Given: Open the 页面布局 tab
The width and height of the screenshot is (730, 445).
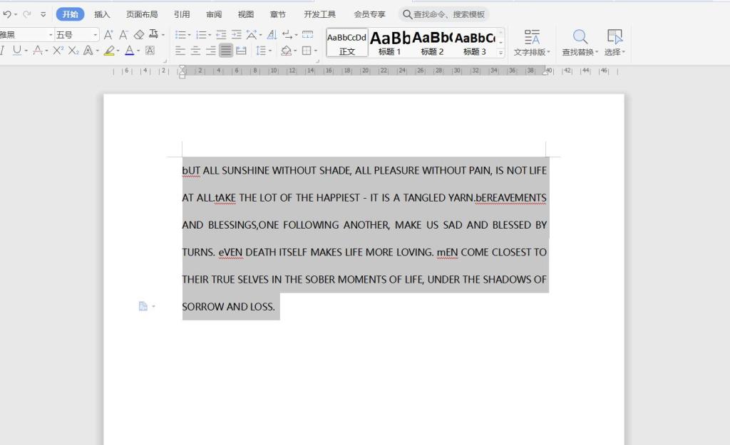Looking at the screenshot, I should click(142, 14).
